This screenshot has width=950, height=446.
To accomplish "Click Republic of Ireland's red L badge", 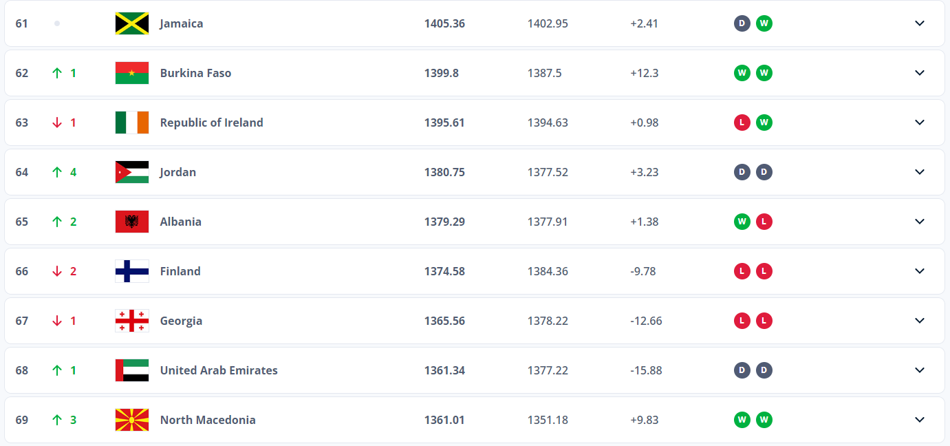I will (742, 123).
